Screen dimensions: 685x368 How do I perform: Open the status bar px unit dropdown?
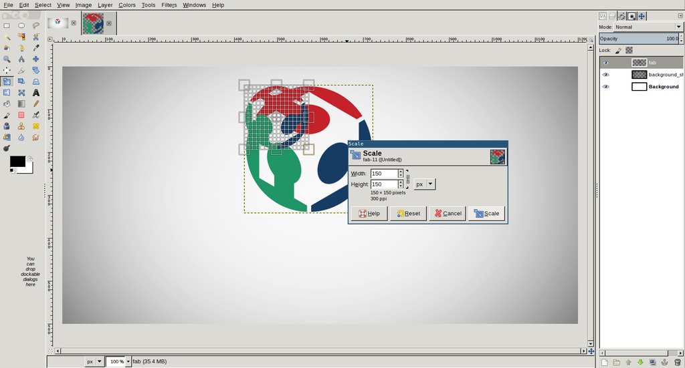click(x=94, y=361)
